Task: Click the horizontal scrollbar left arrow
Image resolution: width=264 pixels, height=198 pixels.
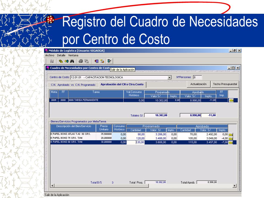Action: coord(52,186)
